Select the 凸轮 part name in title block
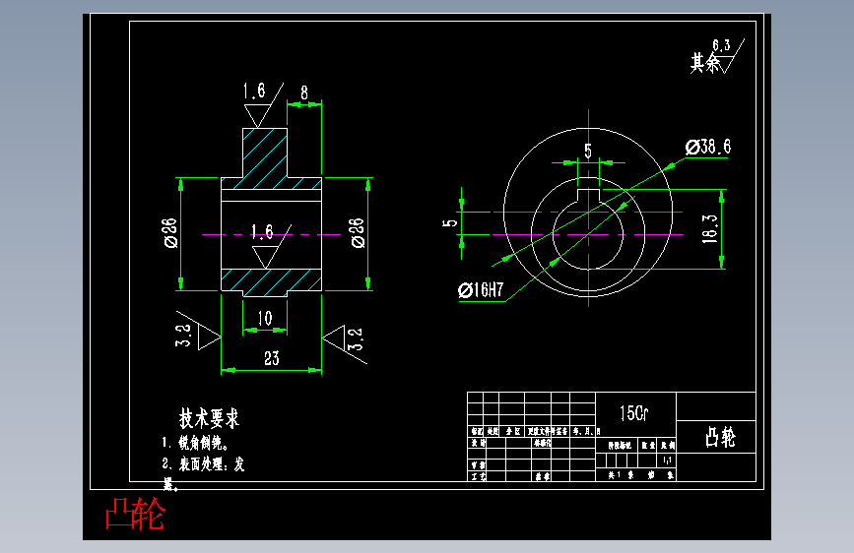This screenshot has height=553, width=854. 720,437
